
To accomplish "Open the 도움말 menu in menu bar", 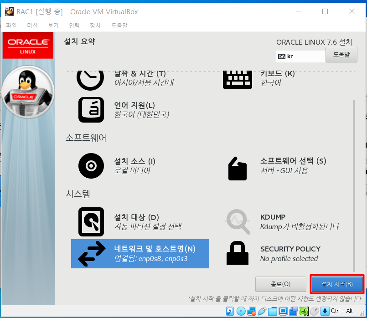I will [x=119, y=25].
